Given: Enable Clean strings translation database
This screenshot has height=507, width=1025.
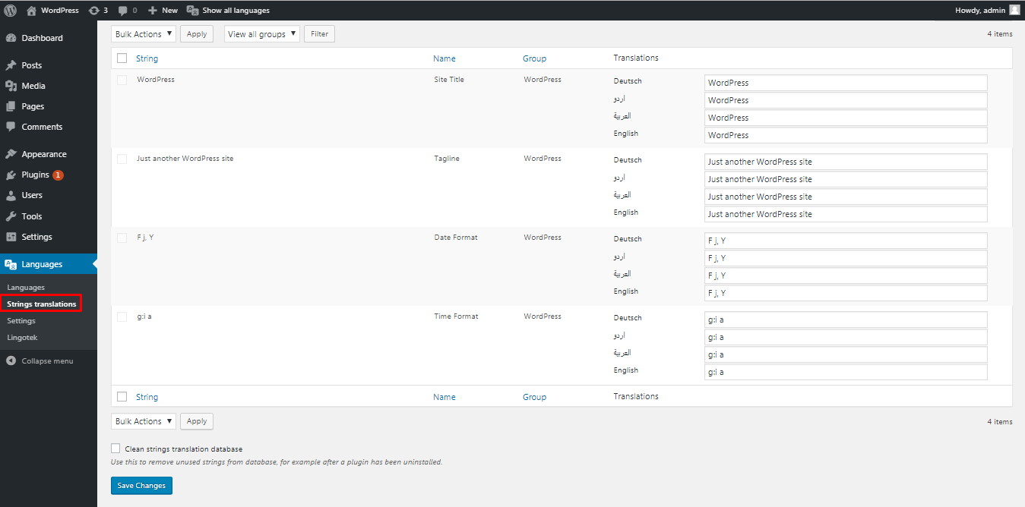Looking at the screenshot, I should point(115,449).
